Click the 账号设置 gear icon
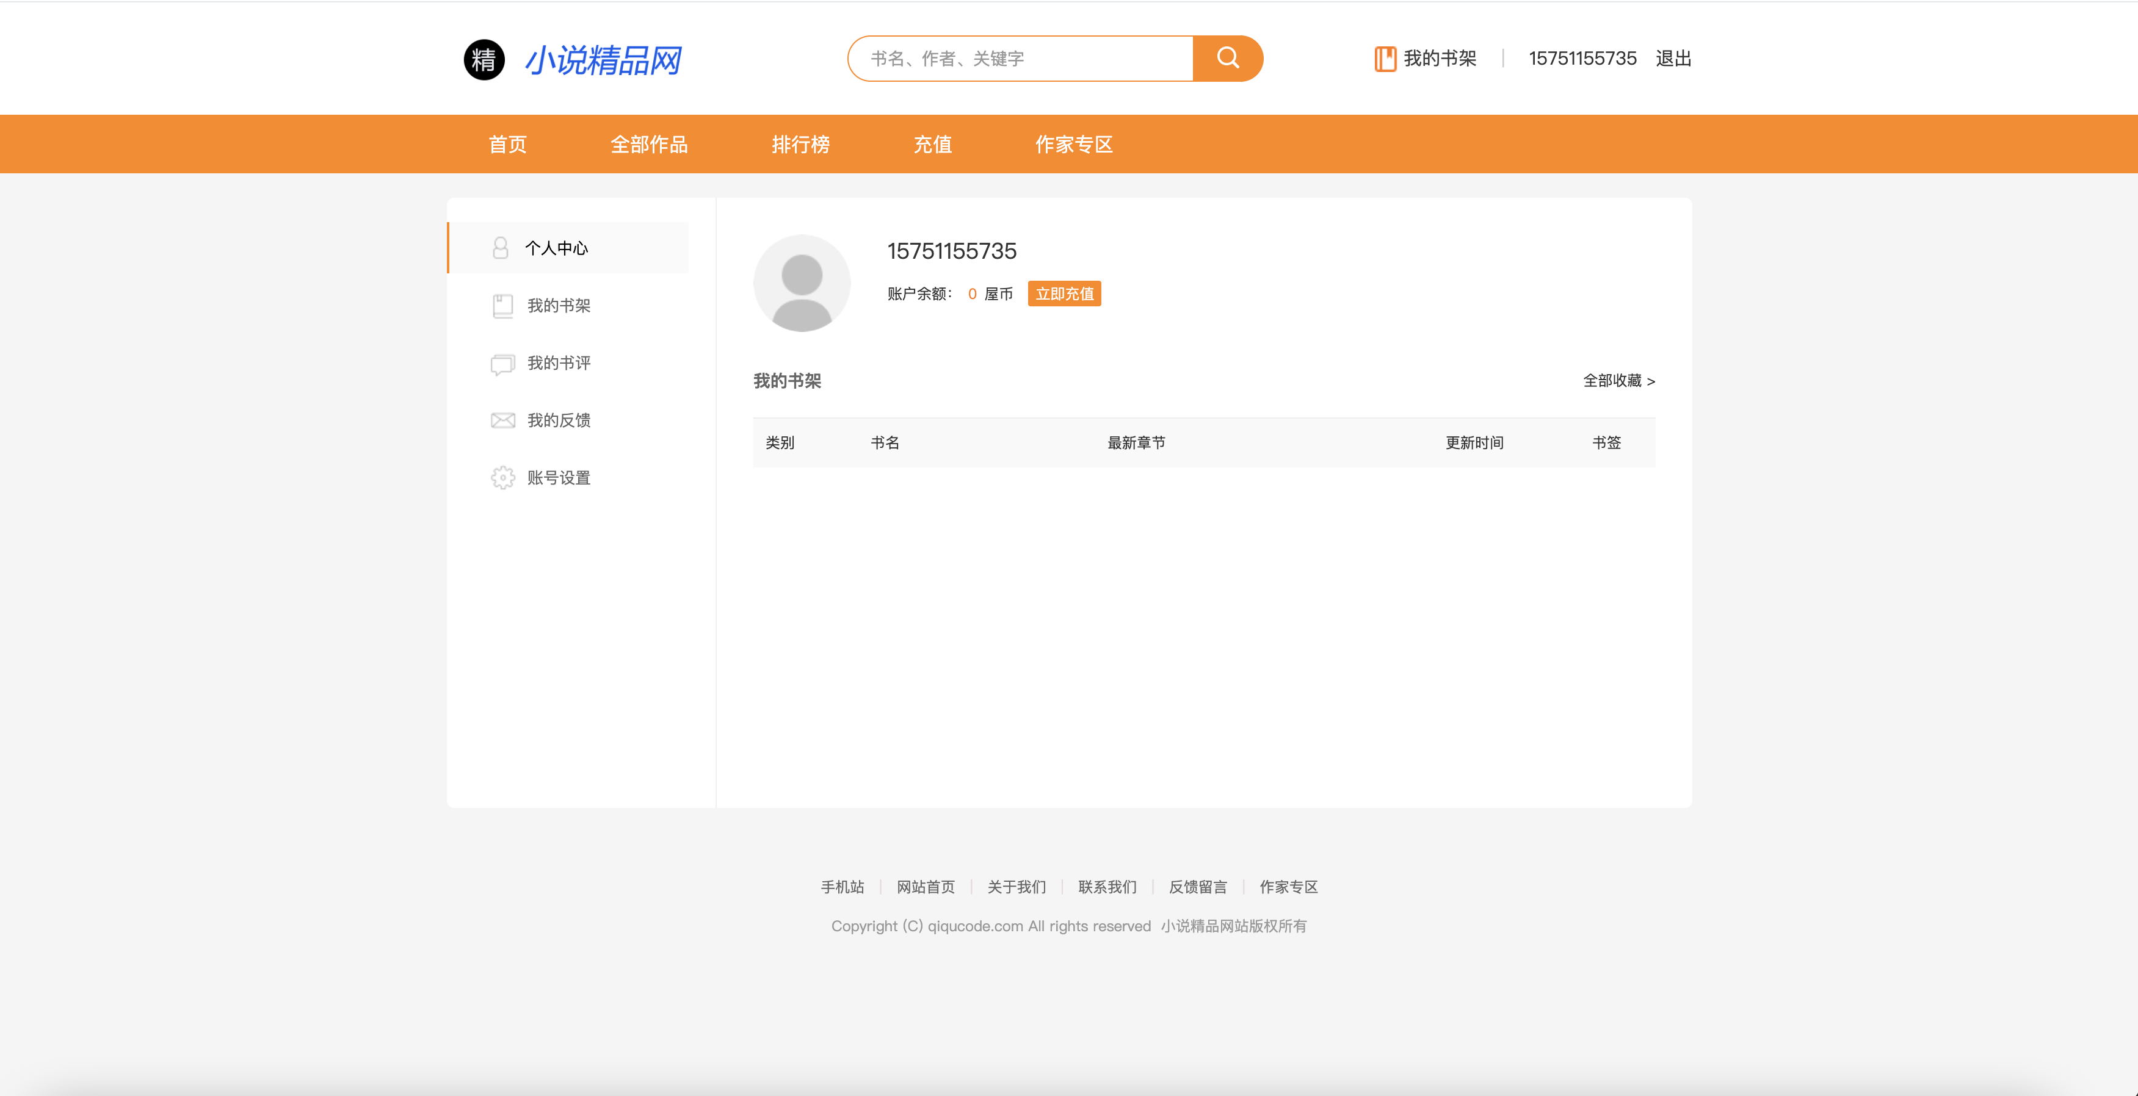The height and width of the screenshot is (1096, 2138). pos(502,478)
